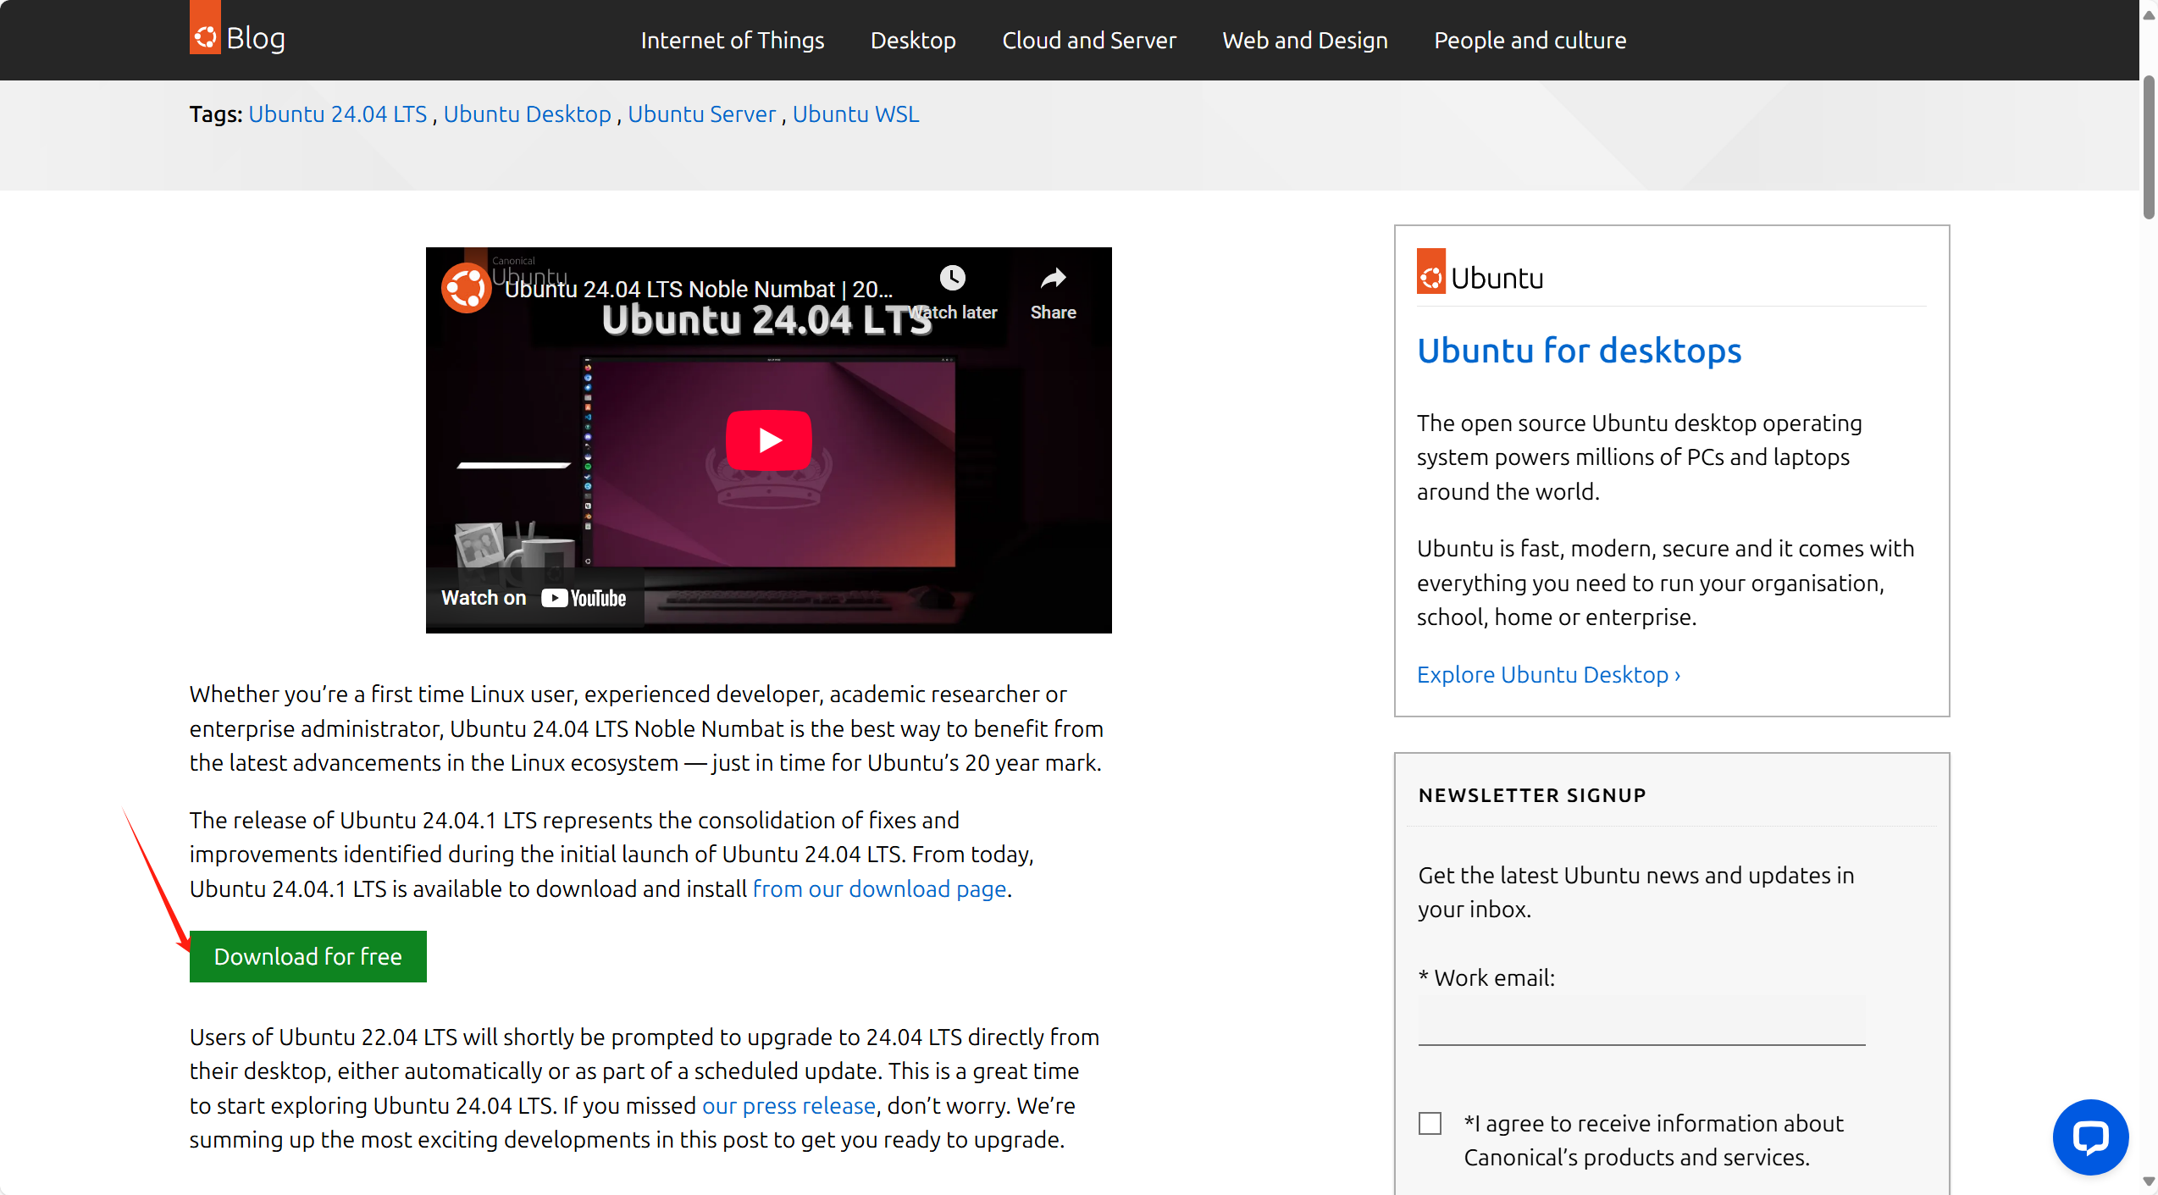Open the Ubuntu for desktops heading link
Screen dimensions: 2158x1195
tap(1579, 350)
